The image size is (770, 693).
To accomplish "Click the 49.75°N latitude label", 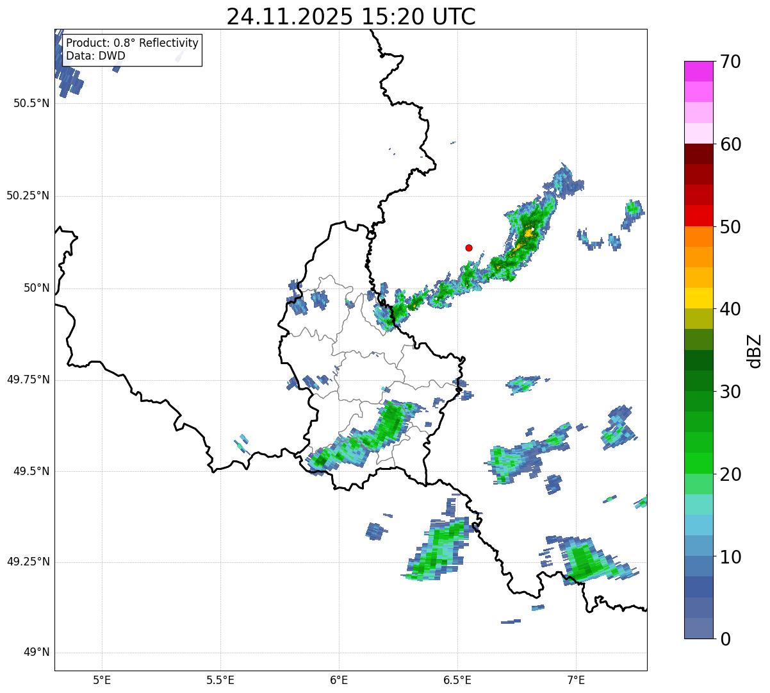I will click(28, 380).
